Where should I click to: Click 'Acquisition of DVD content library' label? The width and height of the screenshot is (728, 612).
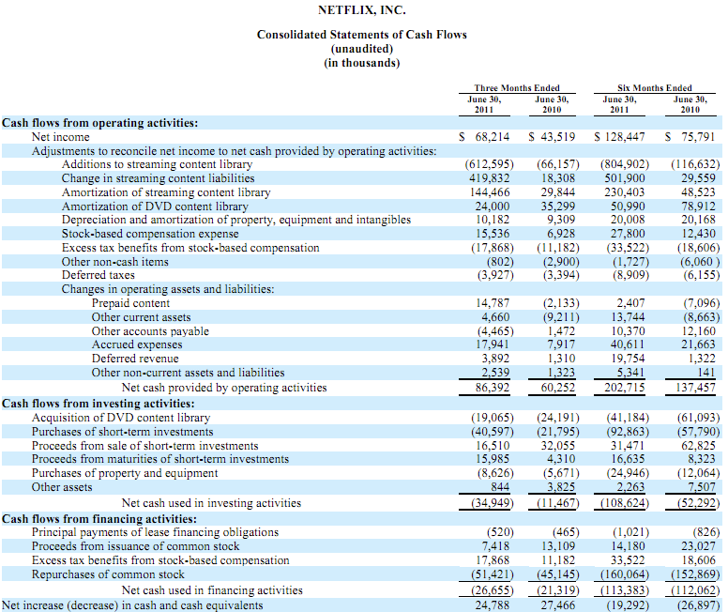coord(121,419)
